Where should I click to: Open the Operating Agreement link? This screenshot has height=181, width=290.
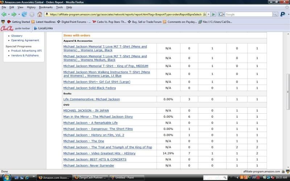[25, 40]
